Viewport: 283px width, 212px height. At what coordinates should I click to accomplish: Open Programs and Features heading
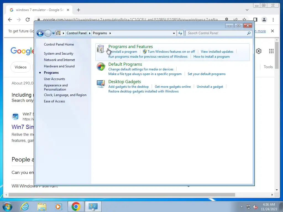click(x=130, y=46)
